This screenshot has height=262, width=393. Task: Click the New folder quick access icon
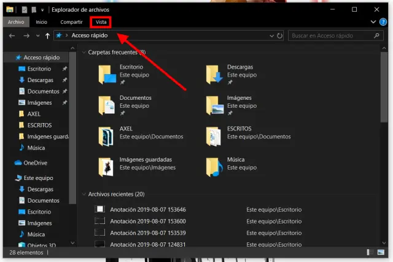[34, 10]
